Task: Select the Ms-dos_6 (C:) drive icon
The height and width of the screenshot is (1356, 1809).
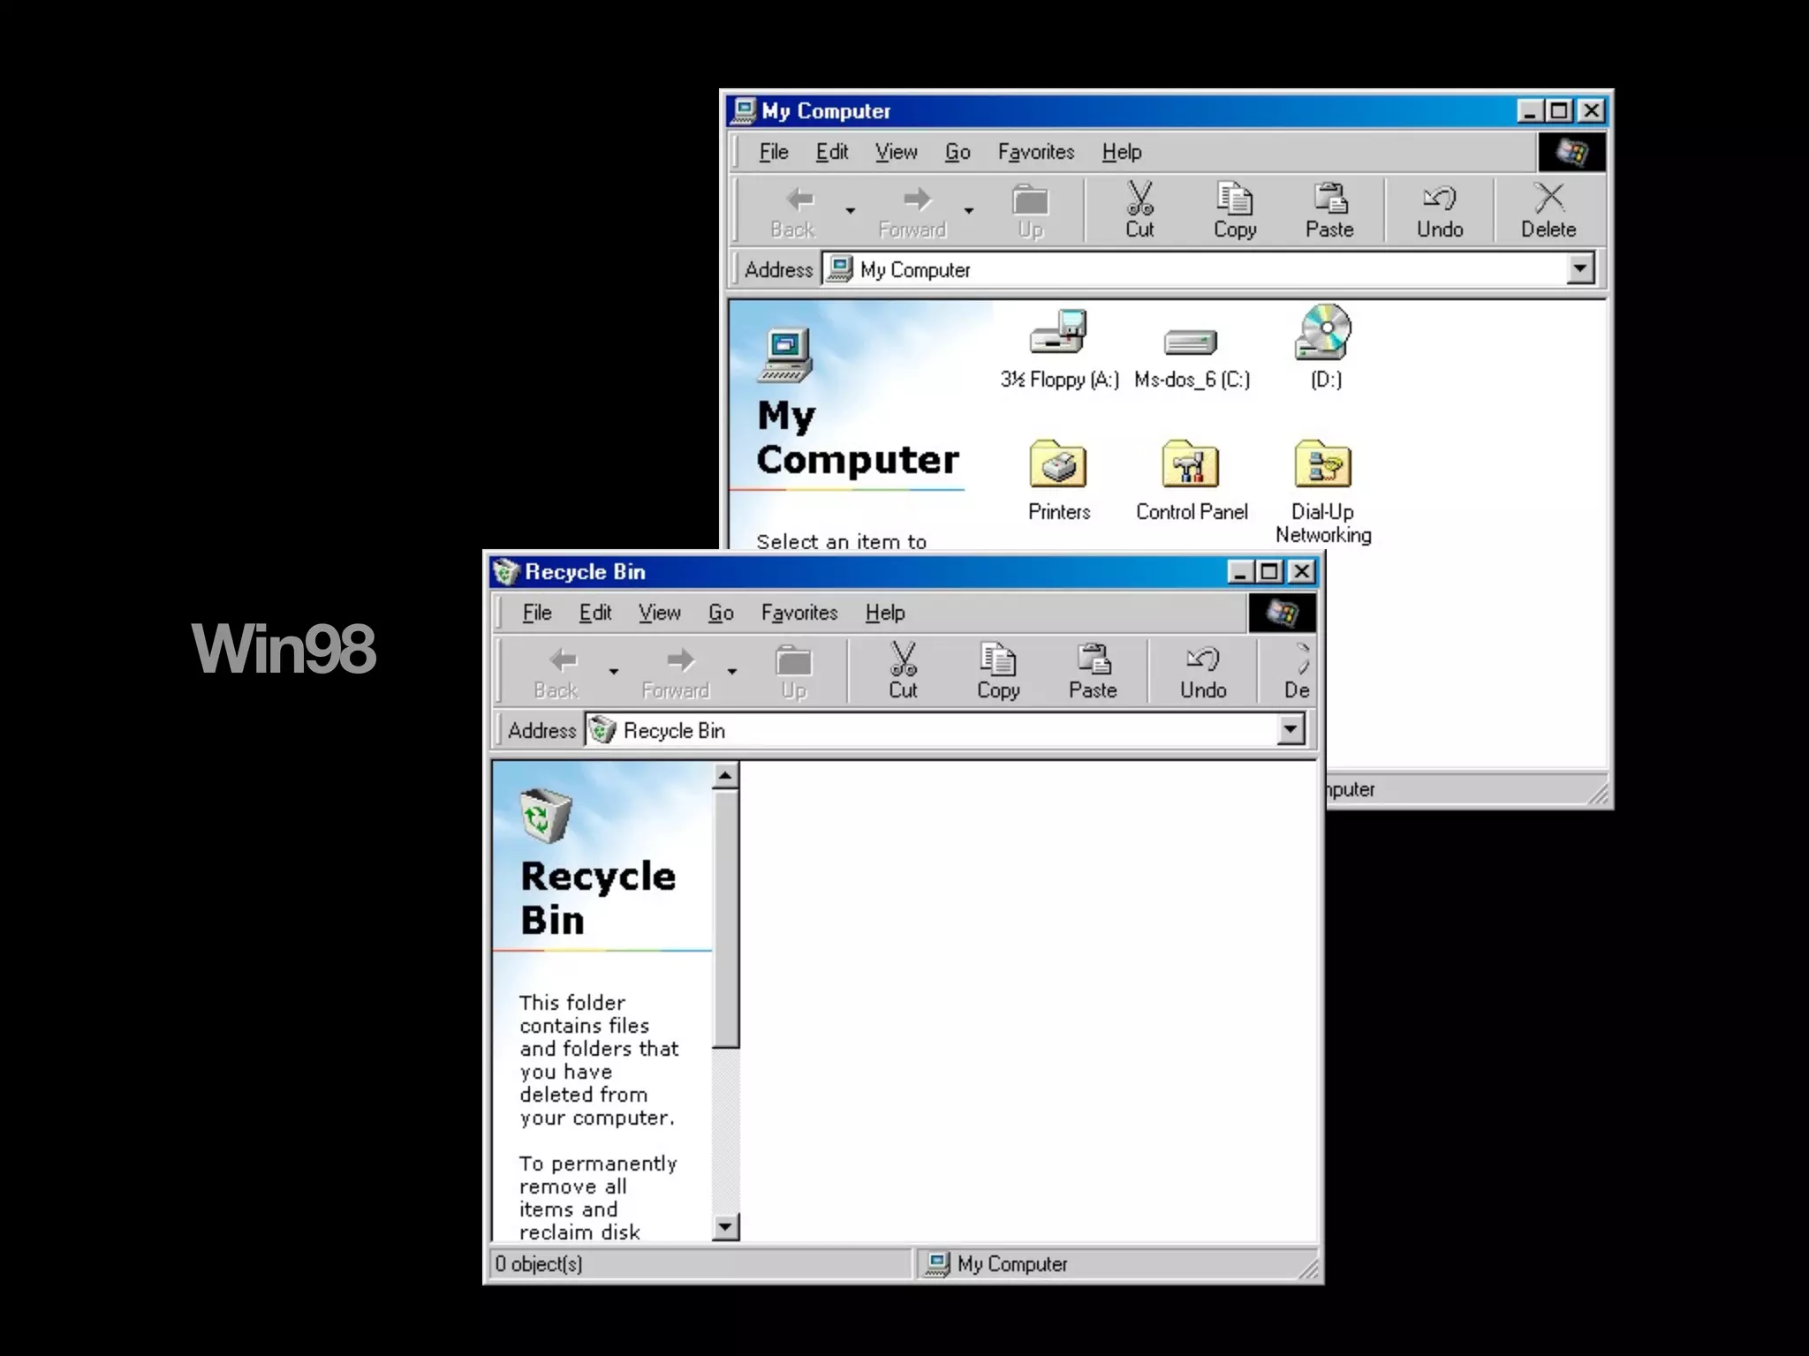Action: (x=1191, y=342)
